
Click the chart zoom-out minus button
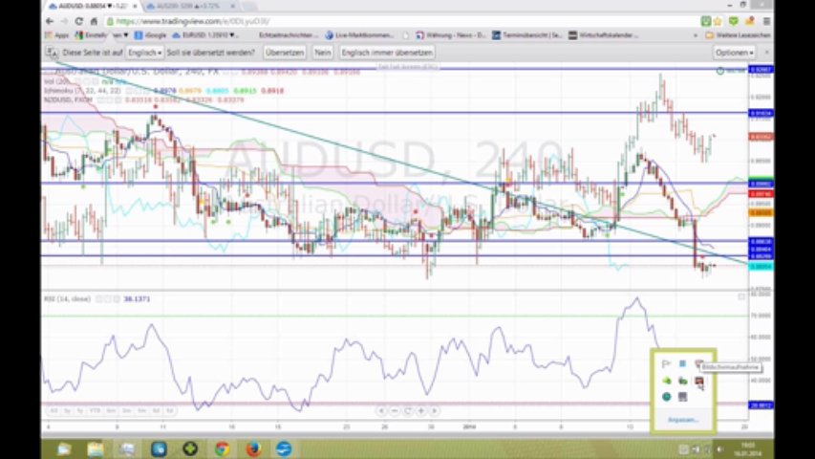coord(394,410)
